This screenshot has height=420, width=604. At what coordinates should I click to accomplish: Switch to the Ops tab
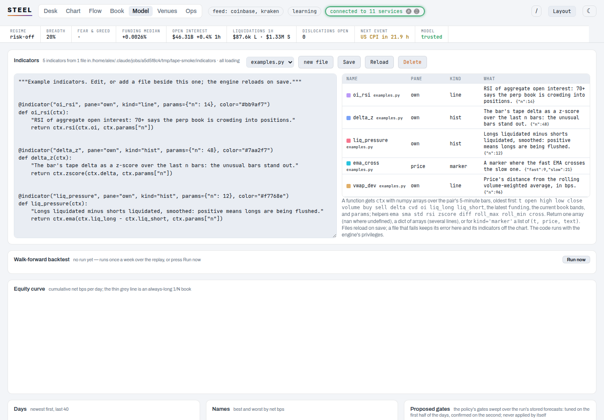(191, 11)
